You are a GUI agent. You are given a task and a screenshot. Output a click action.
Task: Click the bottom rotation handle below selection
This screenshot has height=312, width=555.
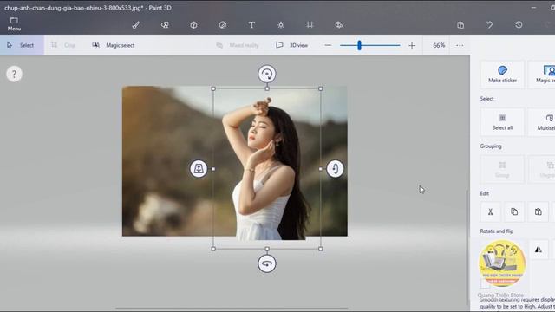(x=267, y=263)
